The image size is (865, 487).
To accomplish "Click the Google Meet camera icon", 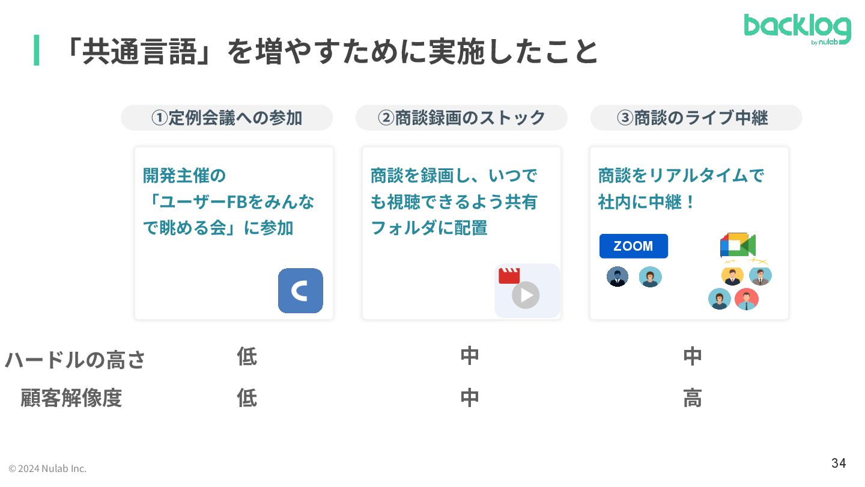I will (x=738, y=245).
